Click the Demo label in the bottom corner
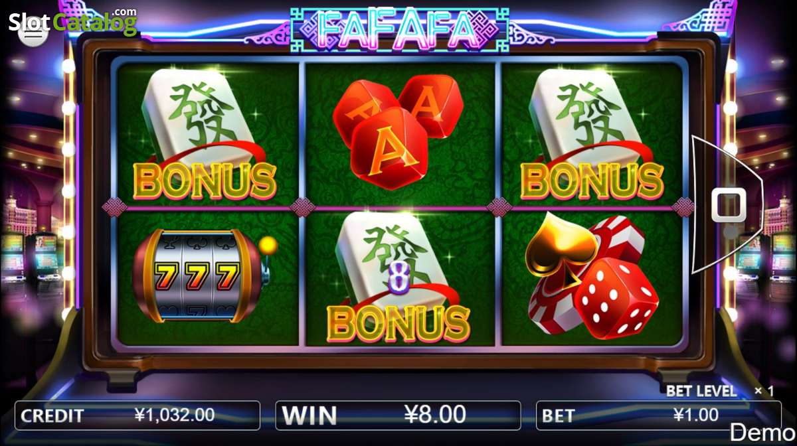The image size is (797, 446). click(x=763, y=432)
